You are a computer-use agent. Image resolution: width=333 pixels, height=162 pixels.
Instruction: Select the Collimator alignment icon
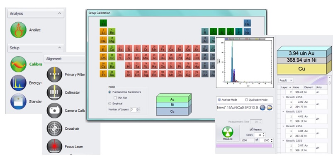[54, 92]
